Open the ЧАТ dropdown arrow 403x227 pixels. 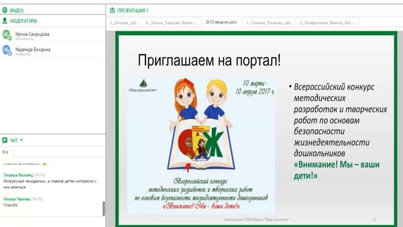[21, 140]
